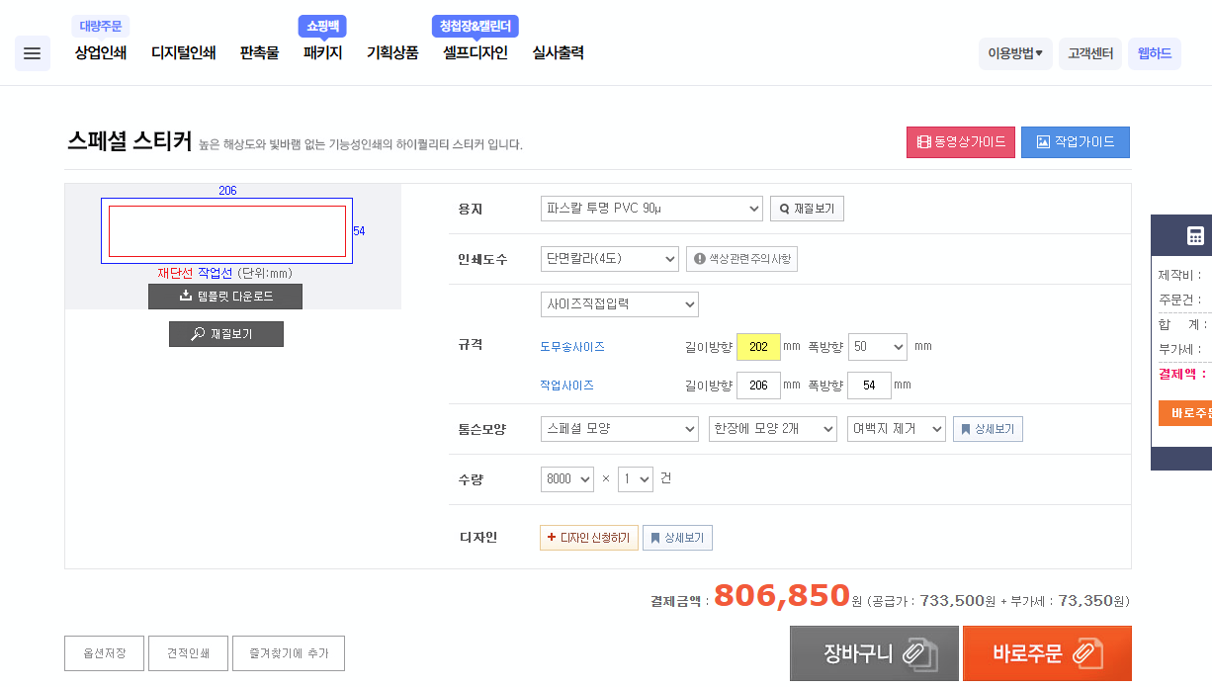This screenshot has height=687, width=1212.
Task: Open the order count dropdown showing 1
Action: point(636,479)
